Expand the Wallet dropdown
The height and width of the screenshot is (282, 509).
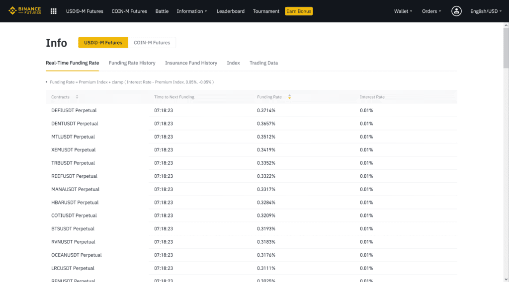pos(403,11)
